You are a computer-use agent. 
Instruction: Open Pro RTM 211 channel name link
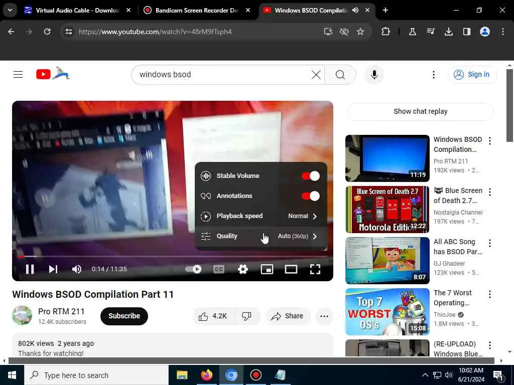point(61,311)
